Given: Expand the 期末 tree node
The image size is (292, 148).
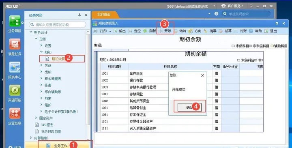Looking at the screenshot, I should pyautogui.click(x=41, y=98).
